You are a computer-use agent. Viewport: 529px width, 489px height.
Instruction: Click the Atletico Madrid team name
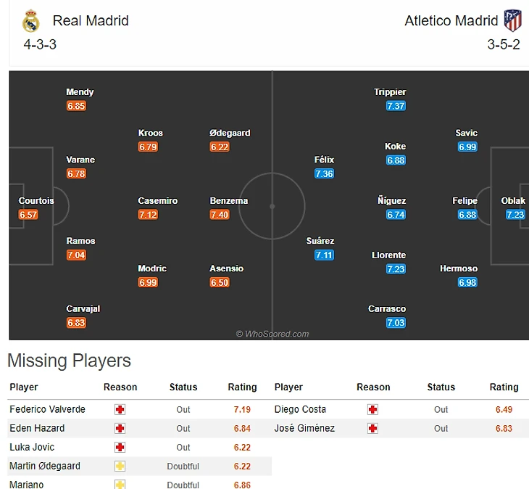[x=451, y=20]
